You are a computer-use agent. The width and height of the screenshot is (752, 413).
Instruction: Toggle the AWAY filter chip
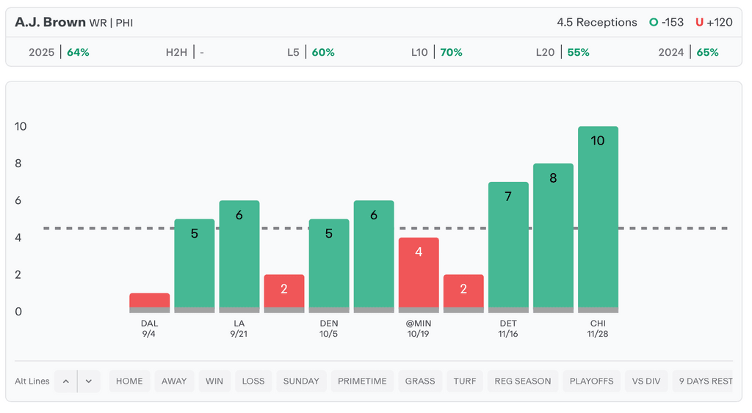(x=174, y=381)
